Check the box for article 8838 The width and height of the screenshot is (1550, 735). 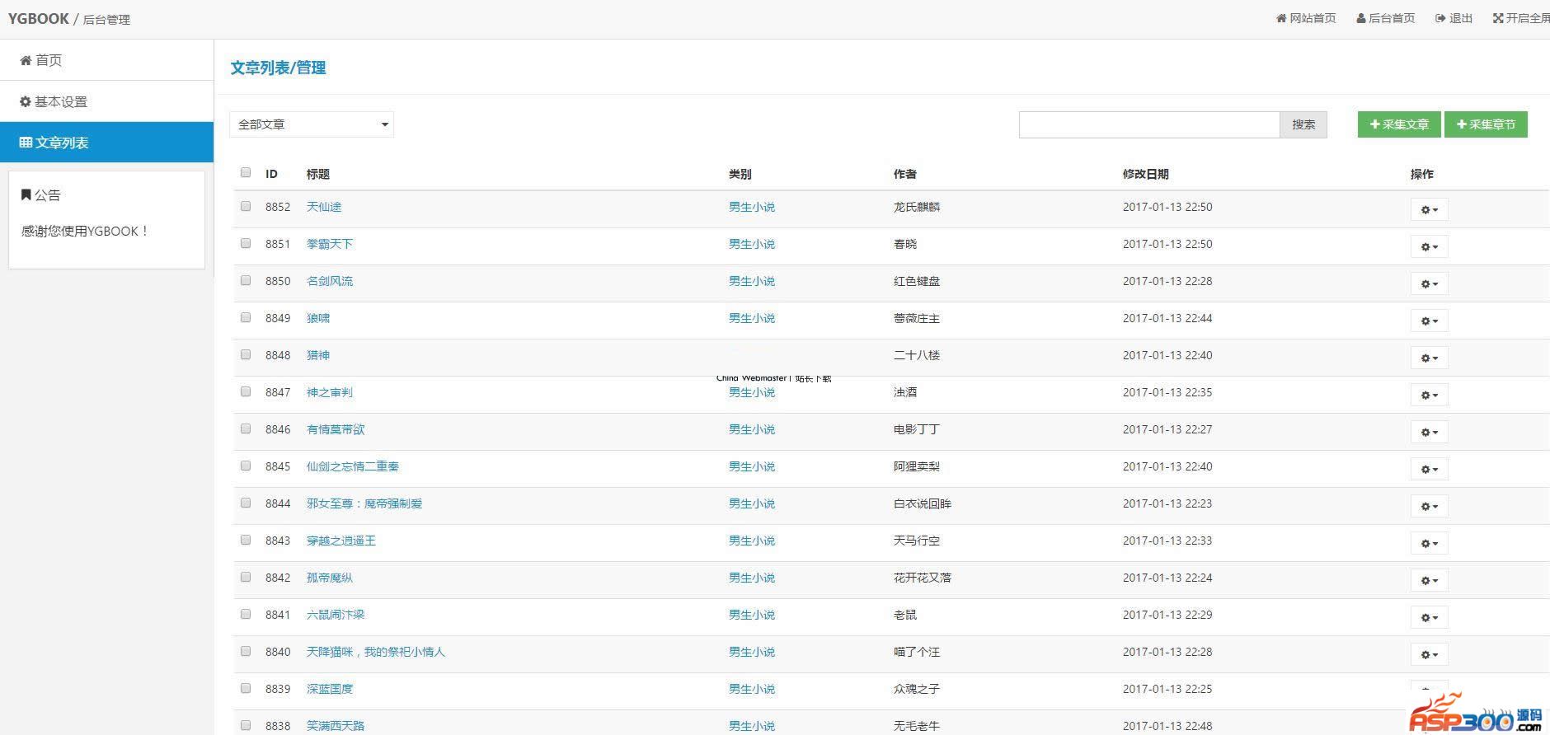pyautogui.click(x=246, y=725)
